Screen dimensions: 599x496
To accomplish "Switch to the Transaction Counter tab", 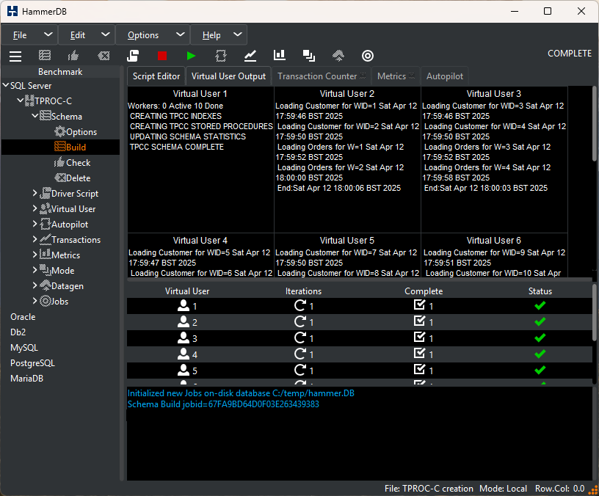I will tap(322, 76).
